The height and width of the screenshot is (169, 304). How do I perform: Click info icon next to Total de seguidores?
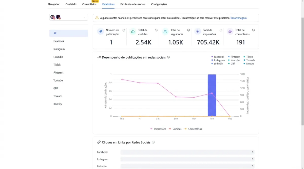188,30
